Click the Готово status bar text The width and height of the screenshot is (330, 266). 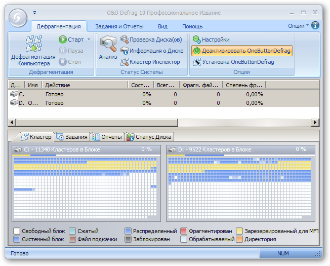coord(20,253)
